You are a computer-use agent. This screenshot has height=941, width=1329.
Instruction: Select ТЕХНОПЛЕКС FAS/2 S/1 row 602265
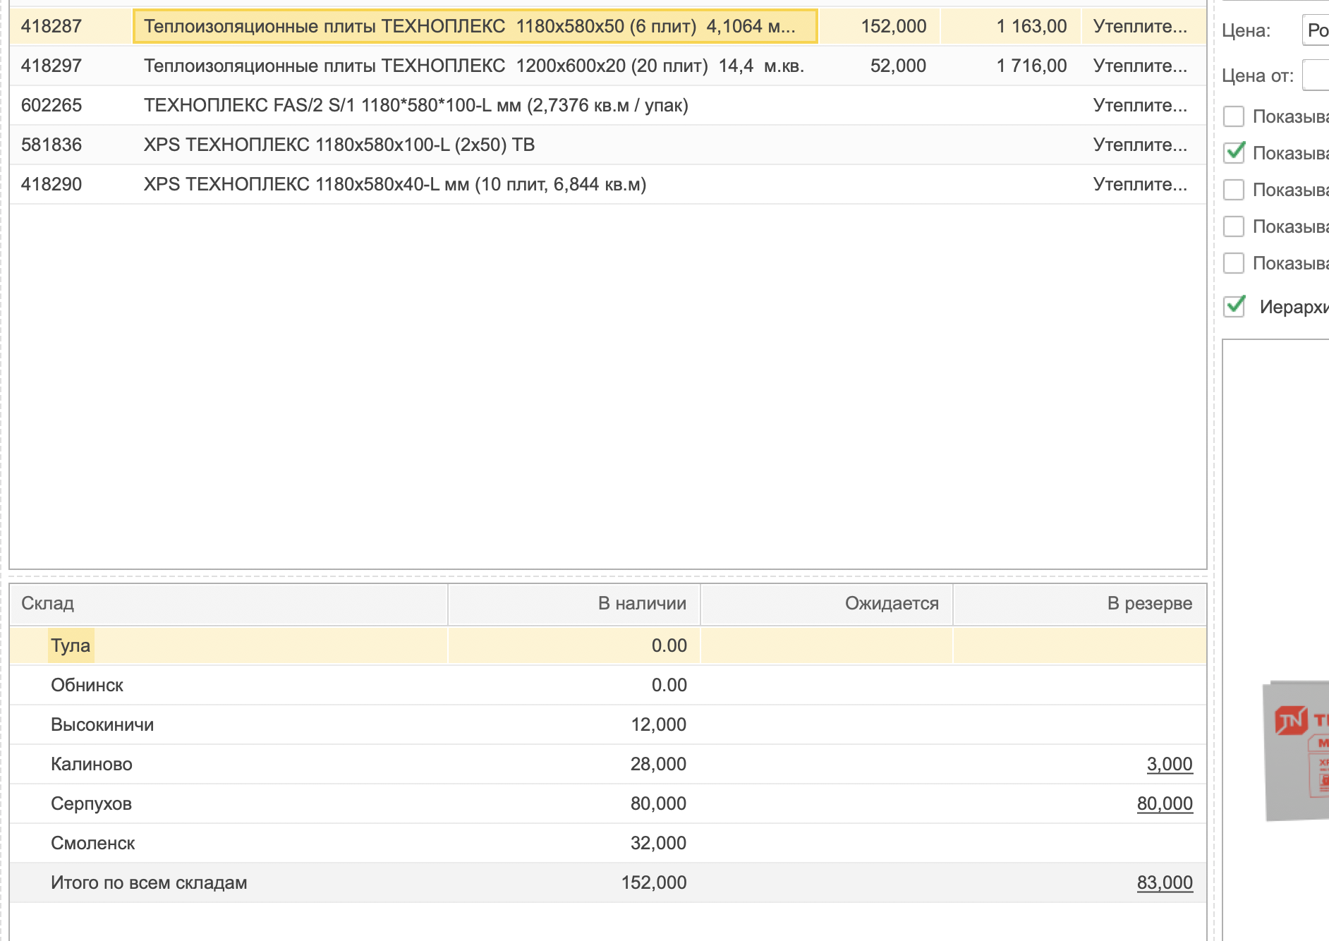point(416,105)
